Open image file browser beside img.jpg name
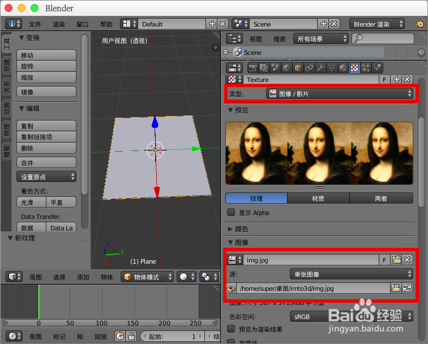The height and width of the screenshot is (344, 428). (397, 260)
